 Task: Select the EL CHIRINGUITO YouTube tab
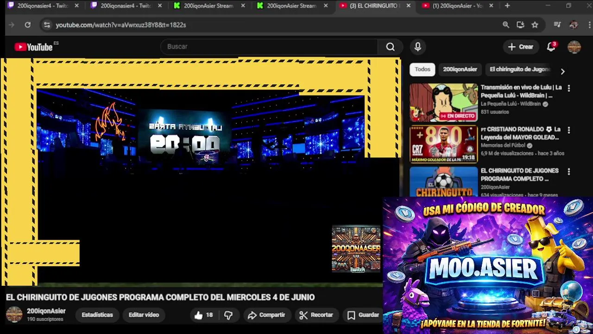(375, 6)
